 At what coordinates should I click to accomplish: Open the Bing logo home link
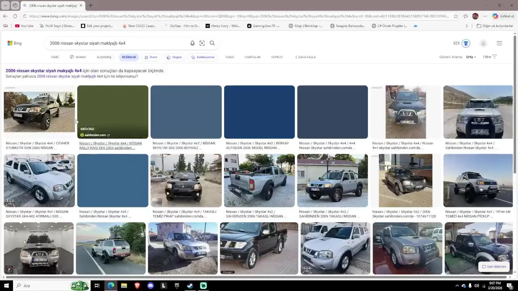15,43
